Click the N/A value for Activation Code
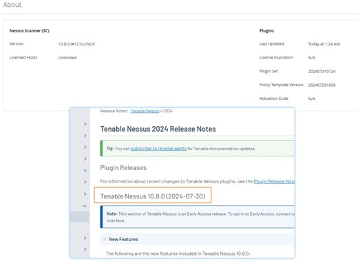Viewport: 358px width, 268px height. 312,99
